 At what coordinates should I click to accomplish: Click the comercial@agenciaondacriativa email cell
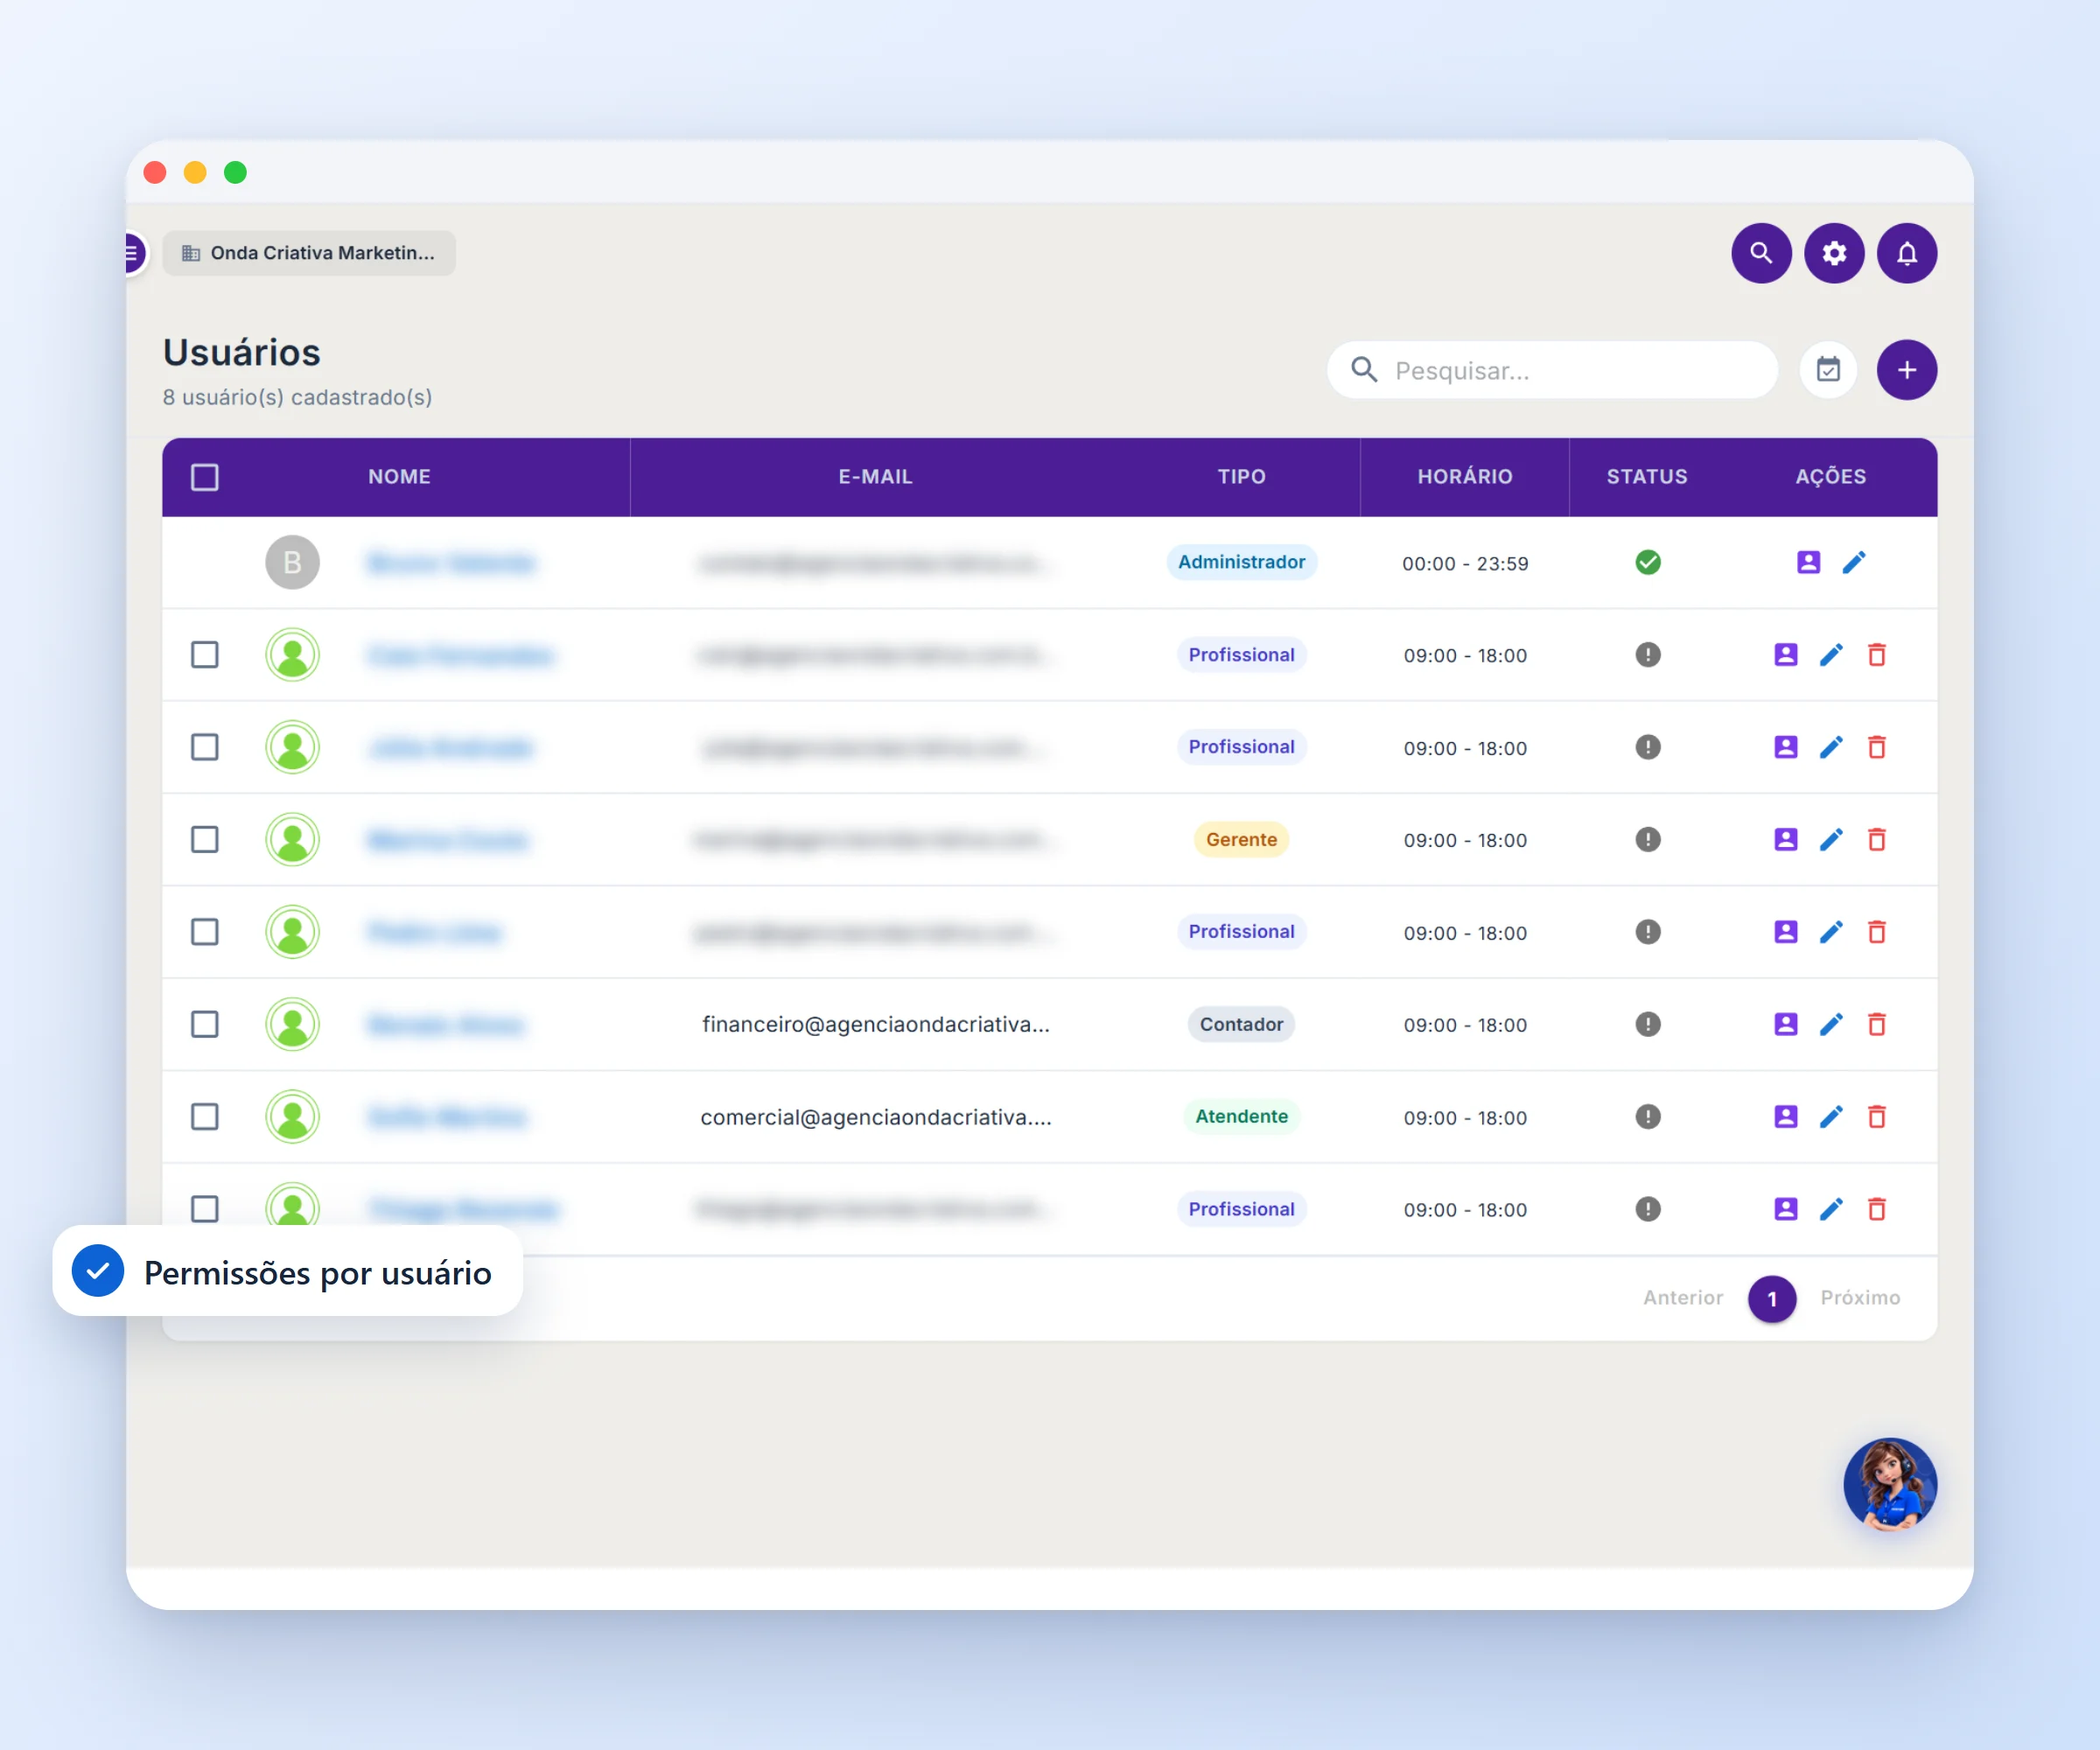point(875,1117)
